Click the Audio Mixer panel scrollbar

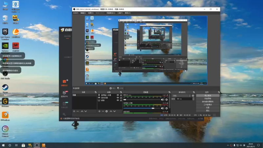click(x=170, y=101)
